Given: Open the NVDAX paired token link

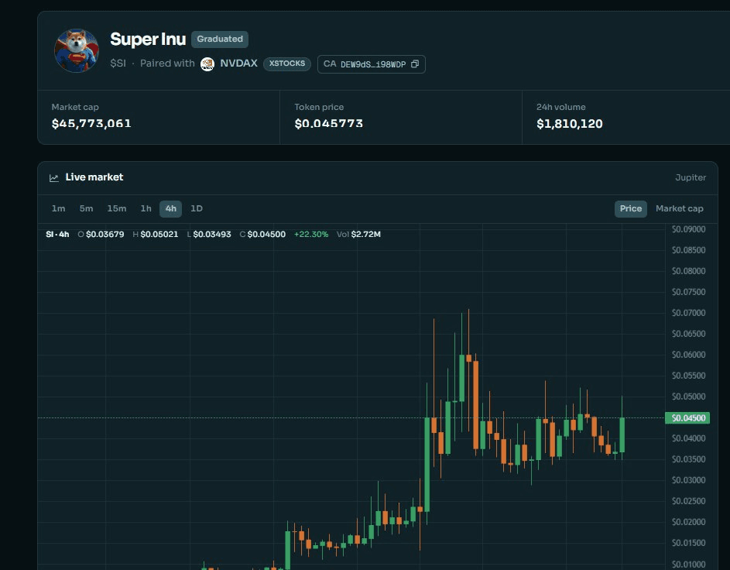Looking at the screenshot, I should 238,64.
